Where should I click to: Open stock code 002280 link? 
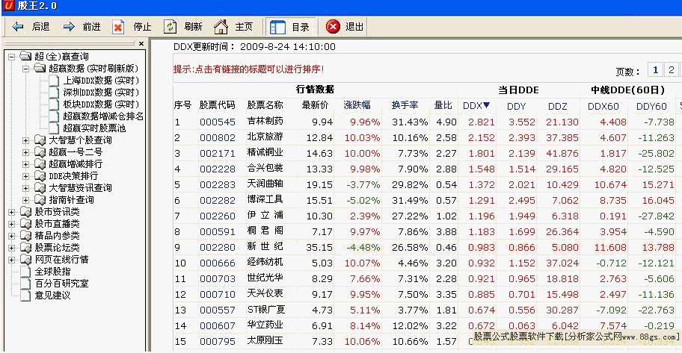218,247
